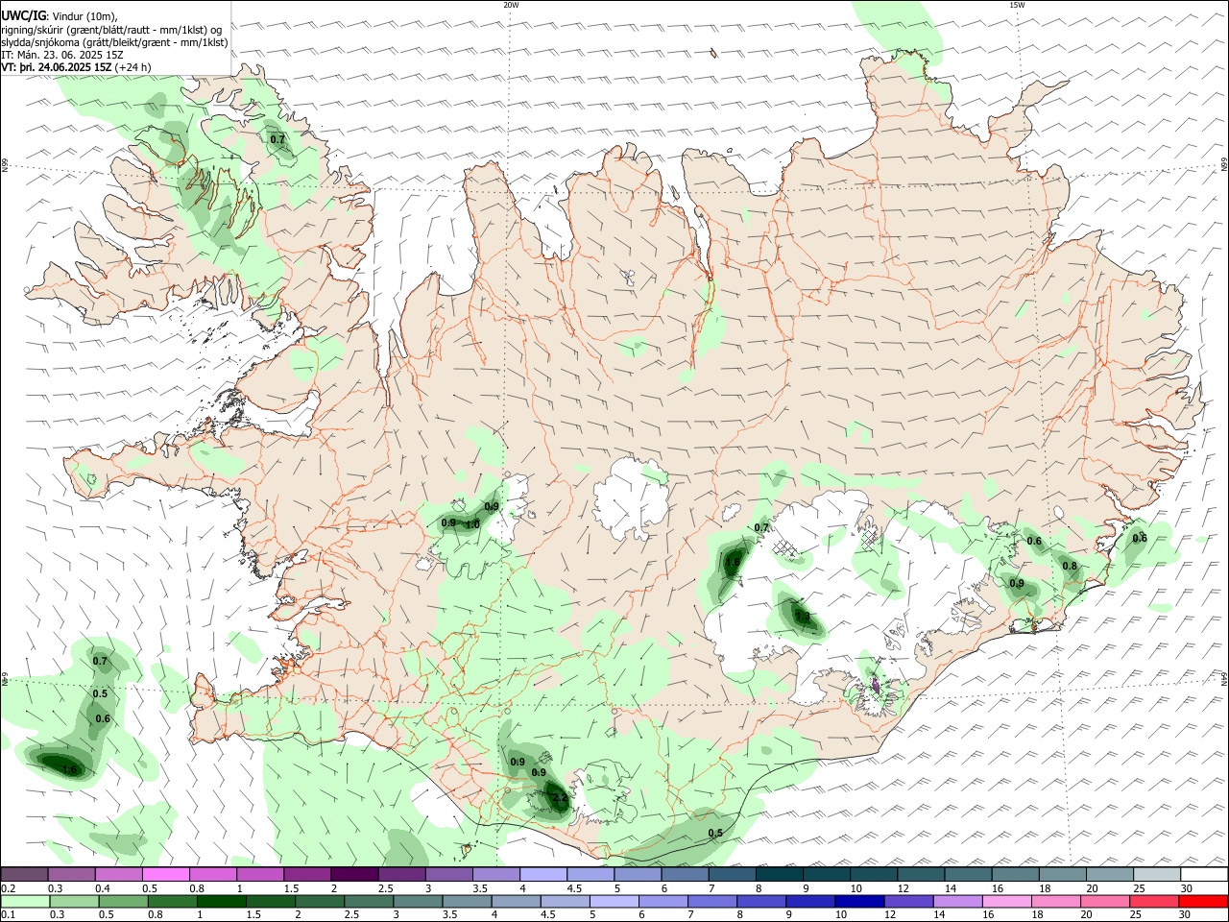Click the red-pink swatch labeled 25, lower legend row
This screenshot has height=922, width=1229.
pyautogui.click(x=1154, y=902)
